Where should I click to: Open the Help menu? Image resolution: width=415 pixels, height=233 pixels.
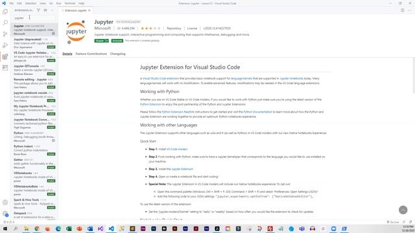(81, 3)
